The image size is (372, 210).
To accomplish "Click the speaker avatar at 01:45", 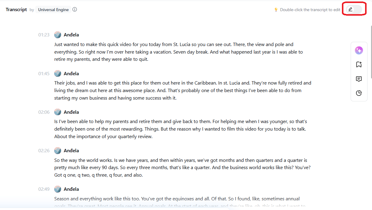I will [x=57, y=73].
